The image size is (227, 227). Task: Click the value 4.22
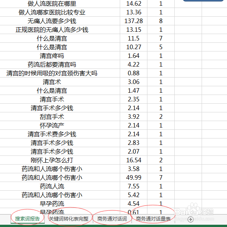pos(134,64)
